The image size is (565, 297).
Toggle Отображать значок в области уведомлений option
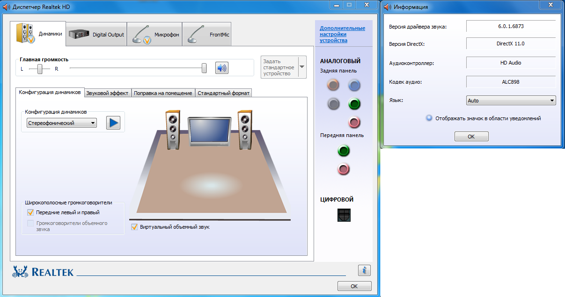point(429,118)
